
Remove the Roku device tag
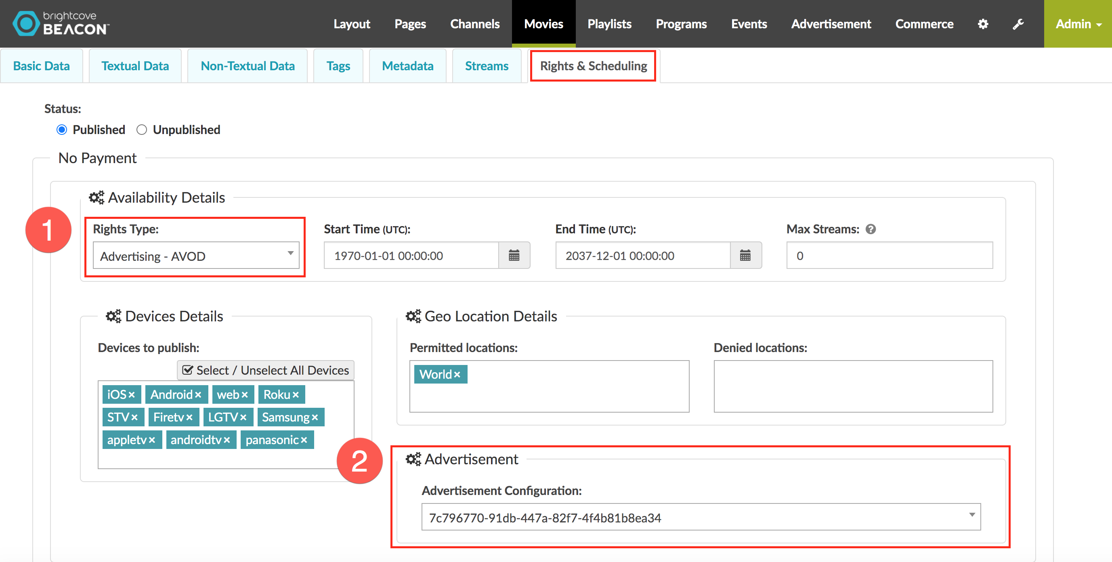[296, 395]
